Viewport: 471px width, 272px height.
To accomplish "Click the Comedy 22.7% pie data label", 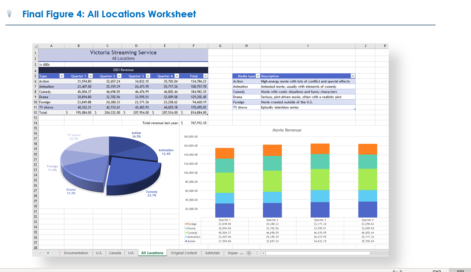I will [x=152, y=194].
